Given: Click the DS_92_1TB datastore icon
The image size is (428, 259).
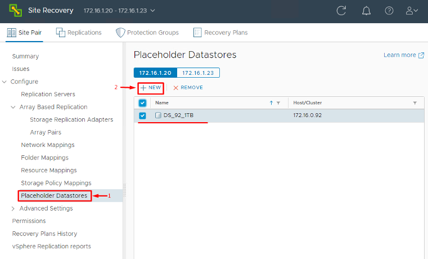Looking at the screenshot, I should coord(158,115).
